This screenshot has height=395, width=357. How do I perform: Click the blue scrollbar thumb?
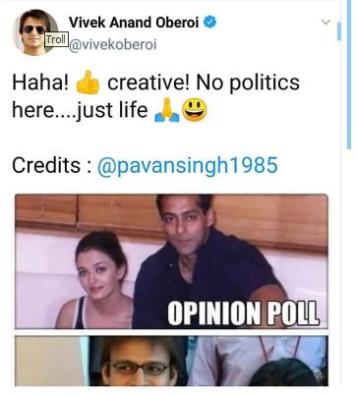click(349, 76)
